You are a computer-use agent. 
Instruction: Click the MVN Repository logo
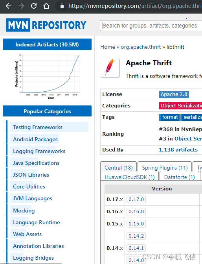coord(46,25)
